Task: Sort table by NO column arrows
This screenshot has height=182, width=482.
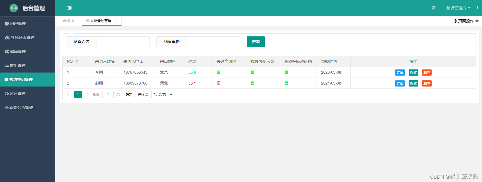Action: coord(77,61)
